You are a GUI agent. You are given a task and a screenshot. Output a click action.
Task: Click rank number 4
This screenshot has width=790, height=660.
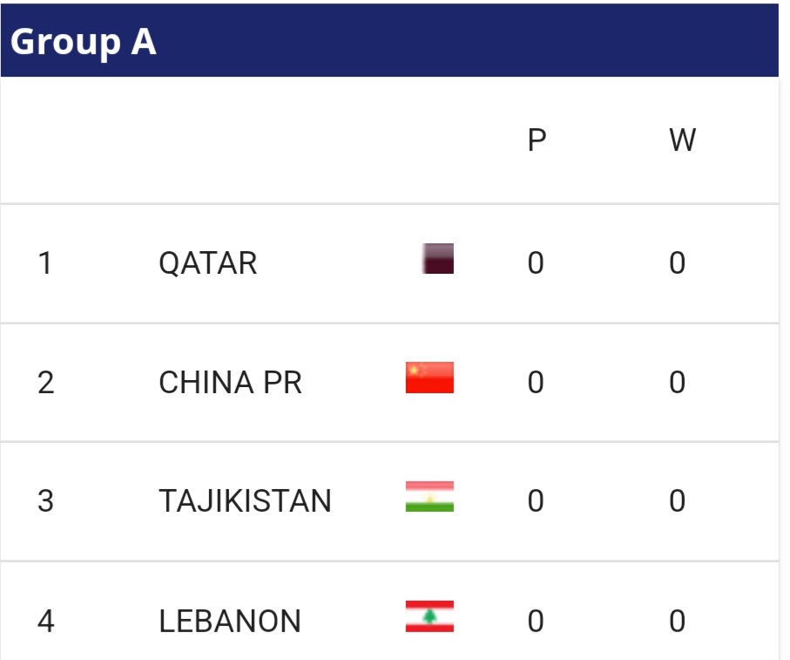click(45, 621)
